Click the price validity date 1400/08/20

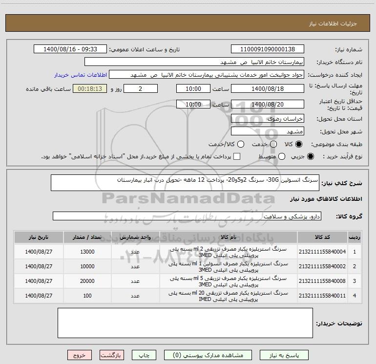pos(268,104)
